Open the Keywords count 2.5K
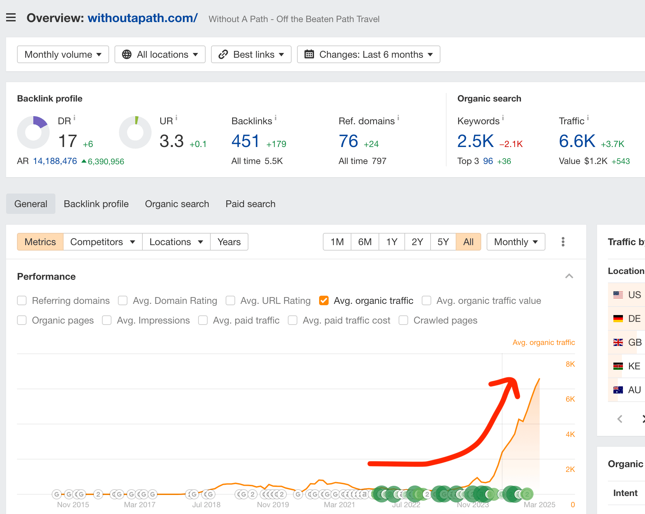Image resolution: width=645 pixels, height=514 pixels. pyautogui.click(x=475, y=141)
